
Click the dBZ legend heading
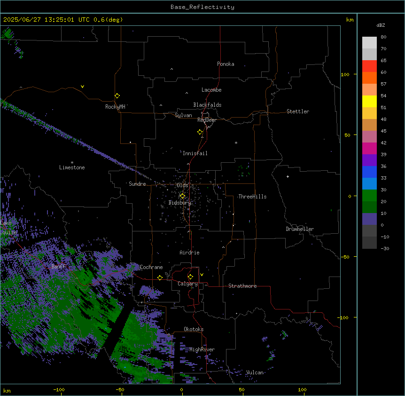[381, 25]
